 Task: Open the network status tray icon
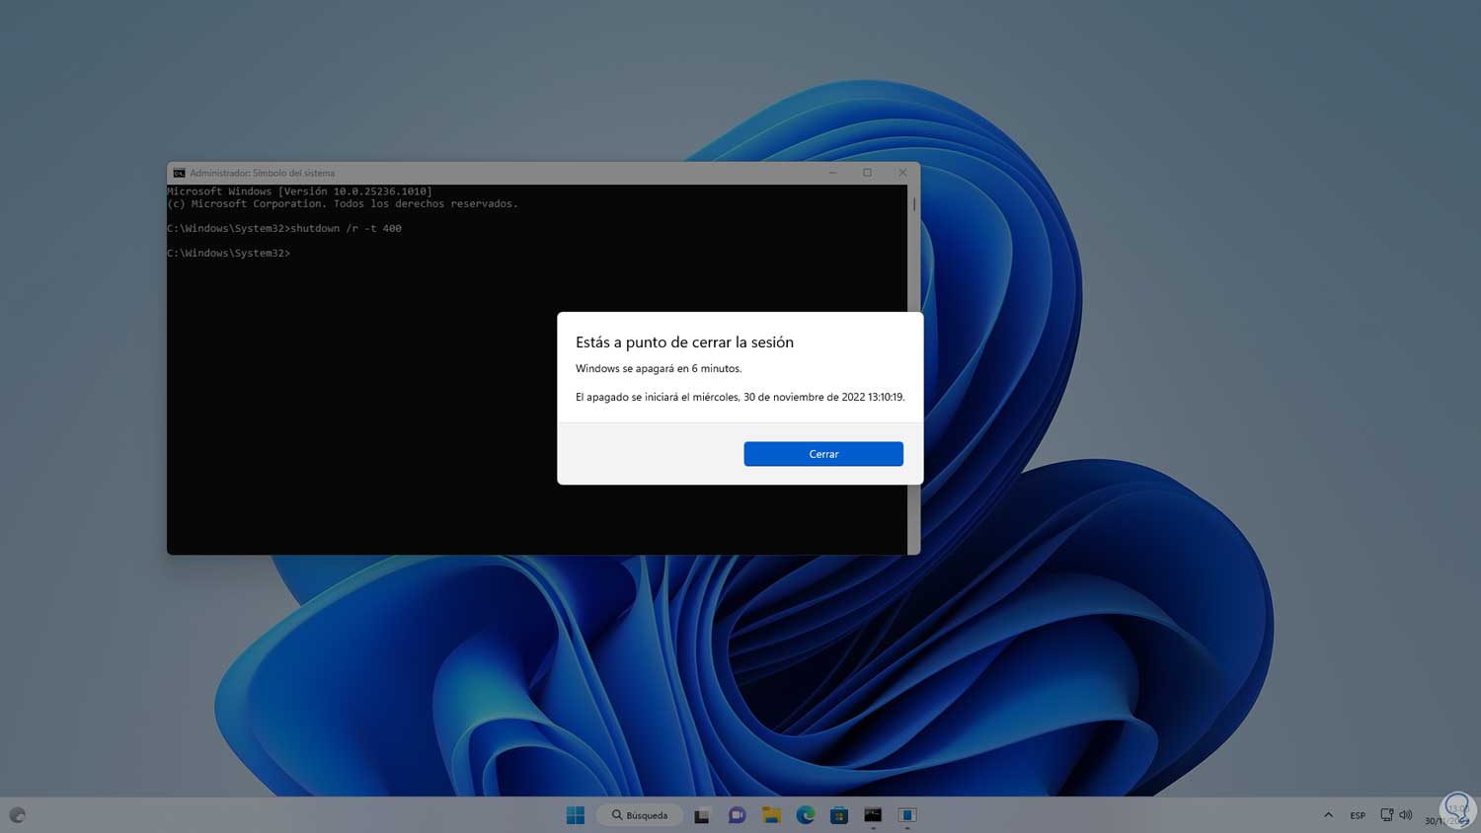coord(1387,815)
